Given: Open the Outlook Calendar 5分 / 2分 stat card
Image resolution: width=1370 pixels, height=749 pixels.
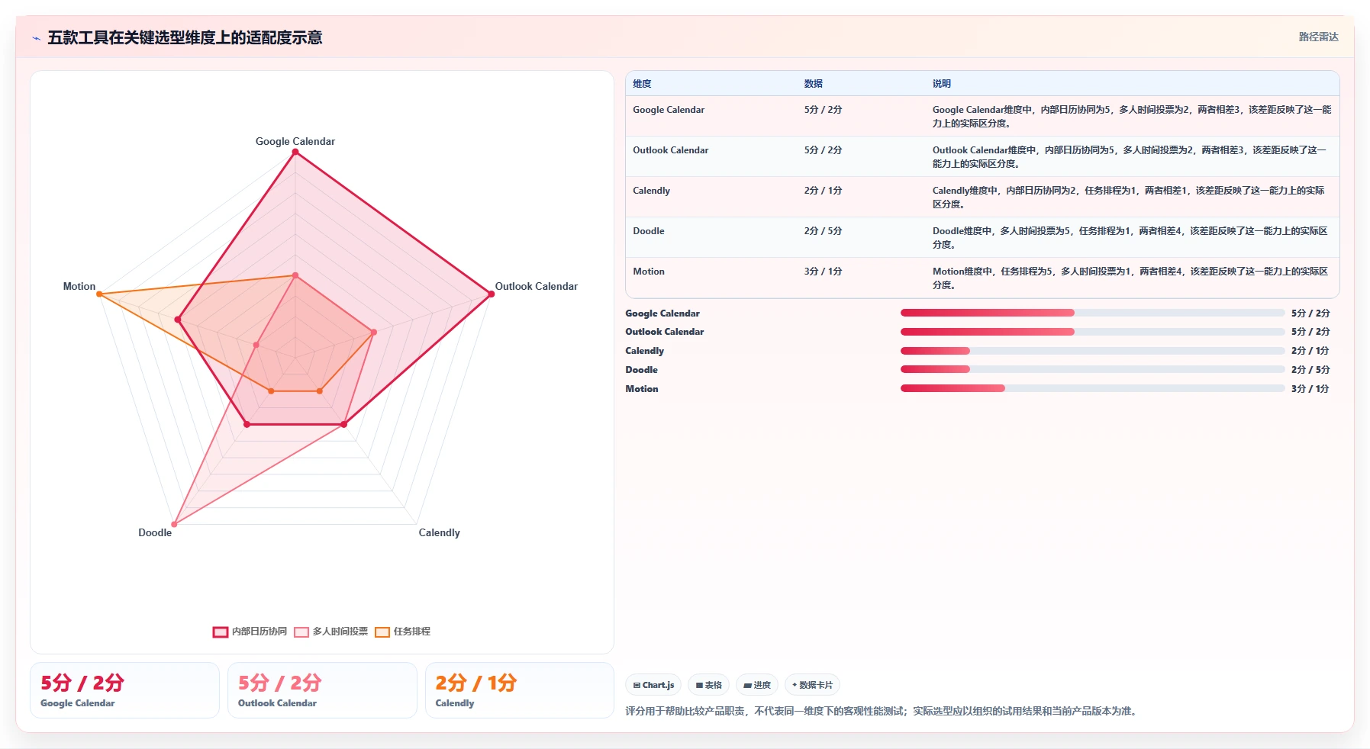Looking at the screenshot, I should tap(322, 690).
